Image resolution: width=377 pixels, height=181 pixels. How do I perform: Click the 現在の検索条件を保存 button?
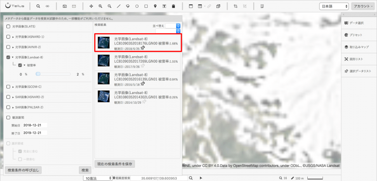[115, 164]
